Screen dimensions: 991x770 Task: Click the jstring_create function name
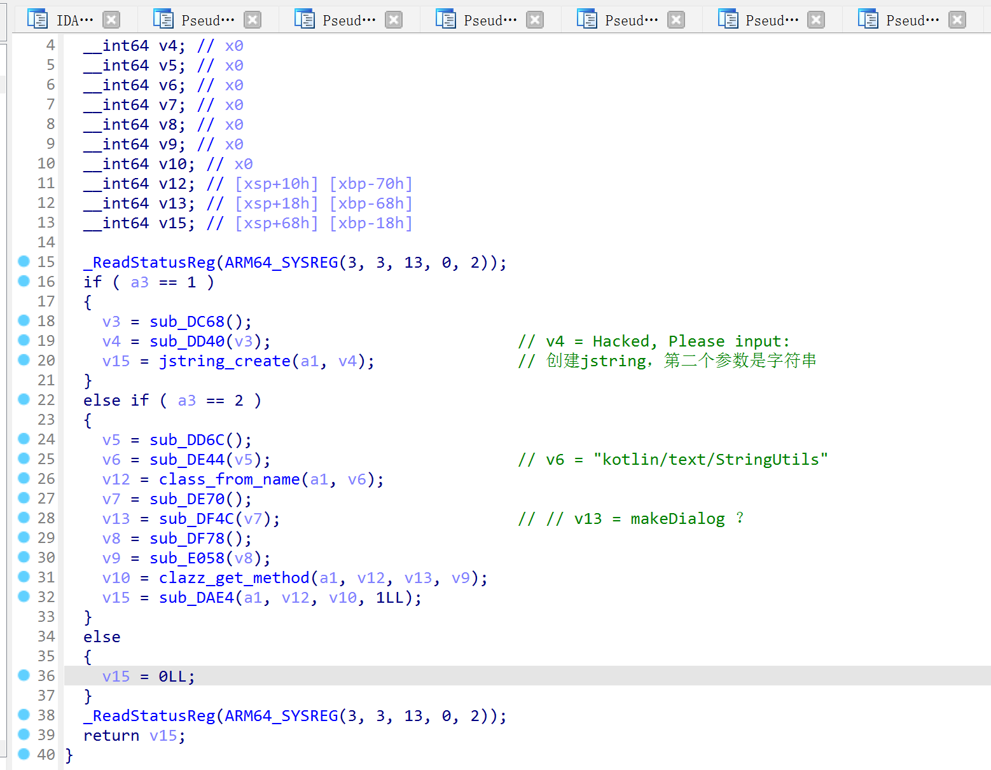225,361
